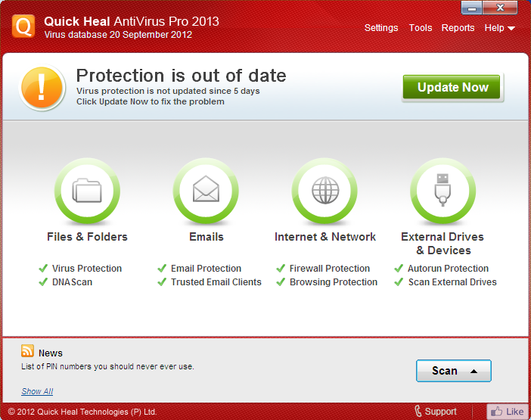531x420 pixels.
Task: Click green checkmark beside Autorun Protection
Action: click(x=399, y=268)
